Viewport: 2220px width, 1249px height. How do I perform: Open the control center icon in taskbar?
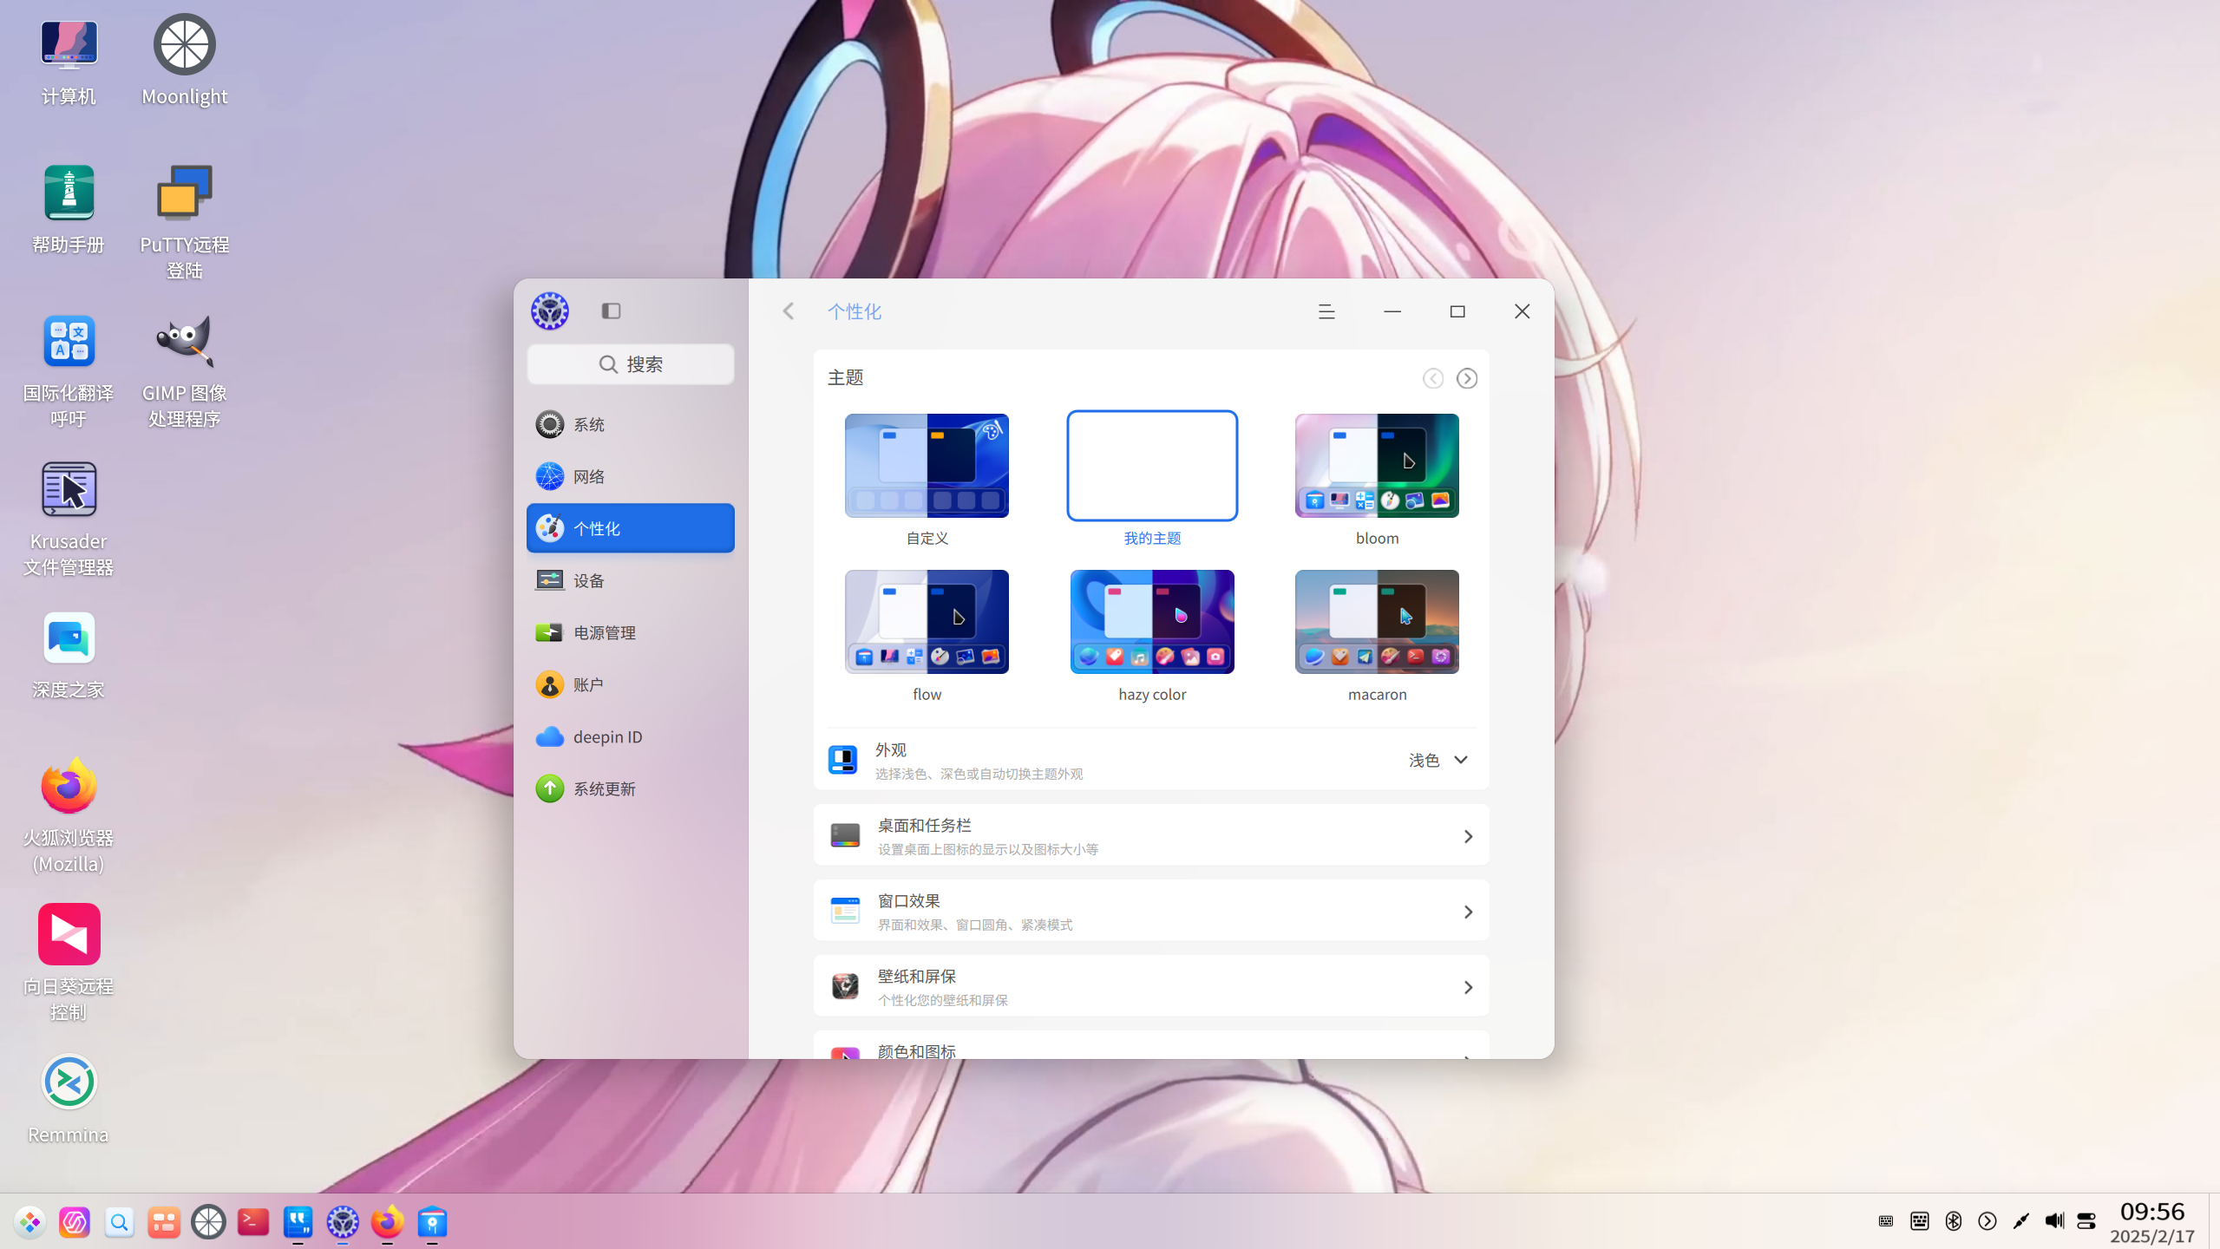[x=343, y=1222]
